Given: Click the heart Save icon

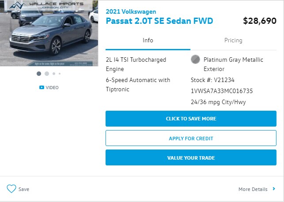Looking at the screenshot, I should 11,189.
